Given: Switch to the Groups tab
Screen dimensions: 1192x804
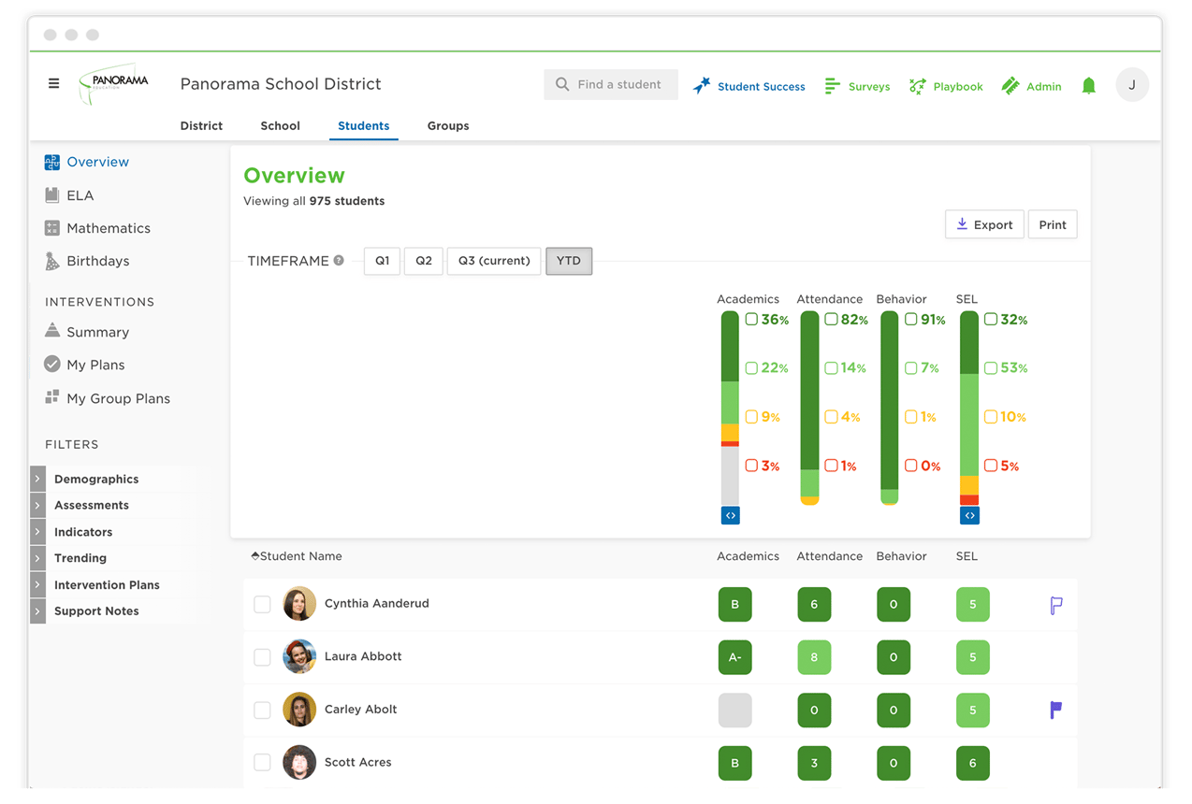Looking at the screenshot, I should (x=447, y=125).
